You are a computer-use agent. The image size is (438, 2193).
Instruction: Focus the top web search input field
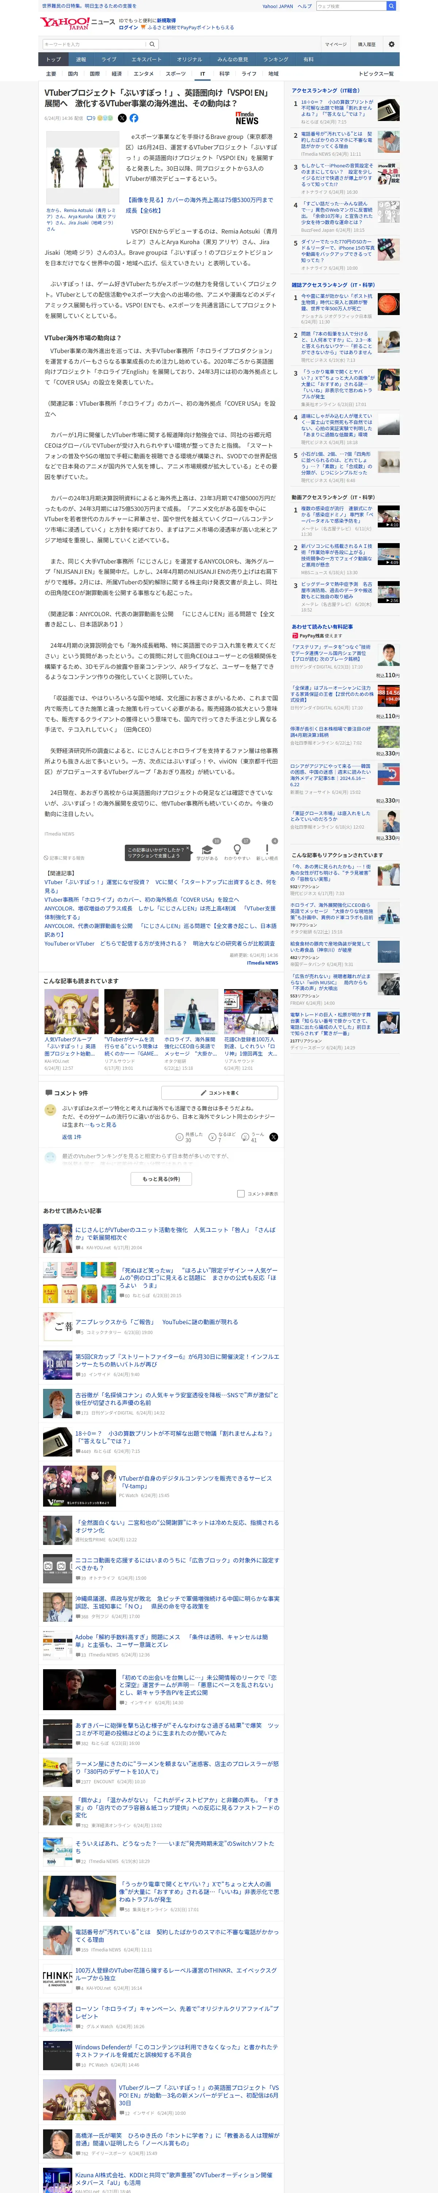pos(351,6)
